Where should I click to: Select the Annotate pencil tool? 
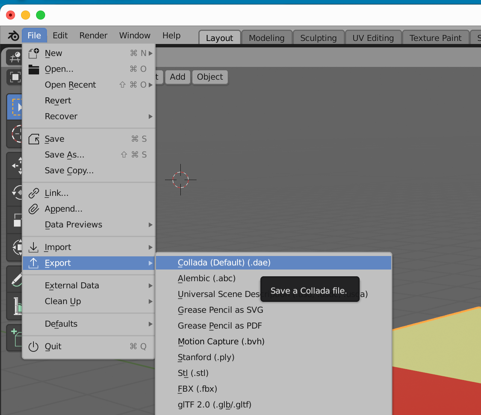coord(15,279)
